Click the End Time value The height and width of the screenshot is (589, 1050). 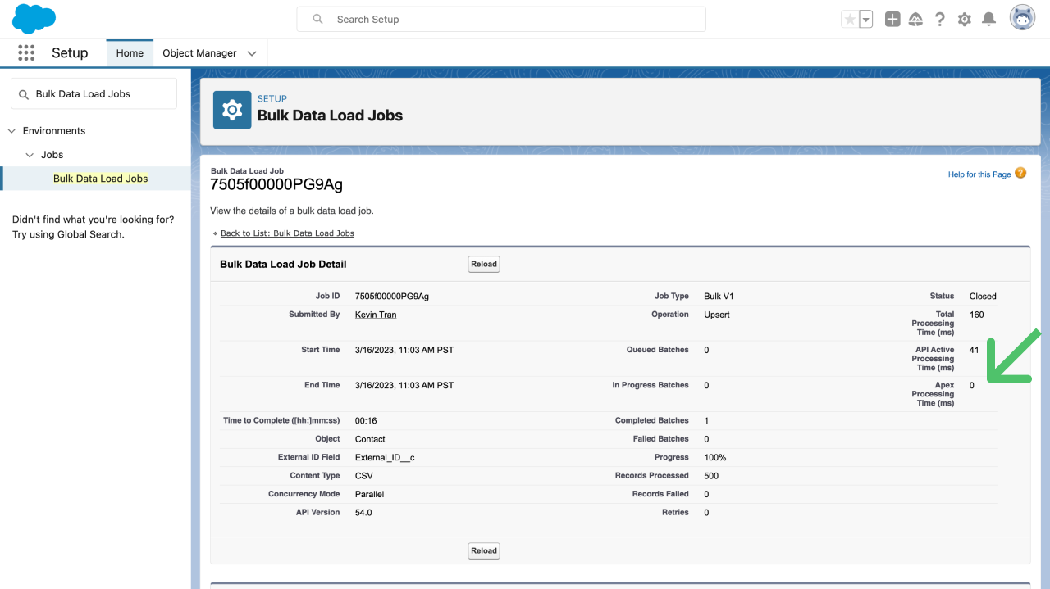(x=404, y=385)
